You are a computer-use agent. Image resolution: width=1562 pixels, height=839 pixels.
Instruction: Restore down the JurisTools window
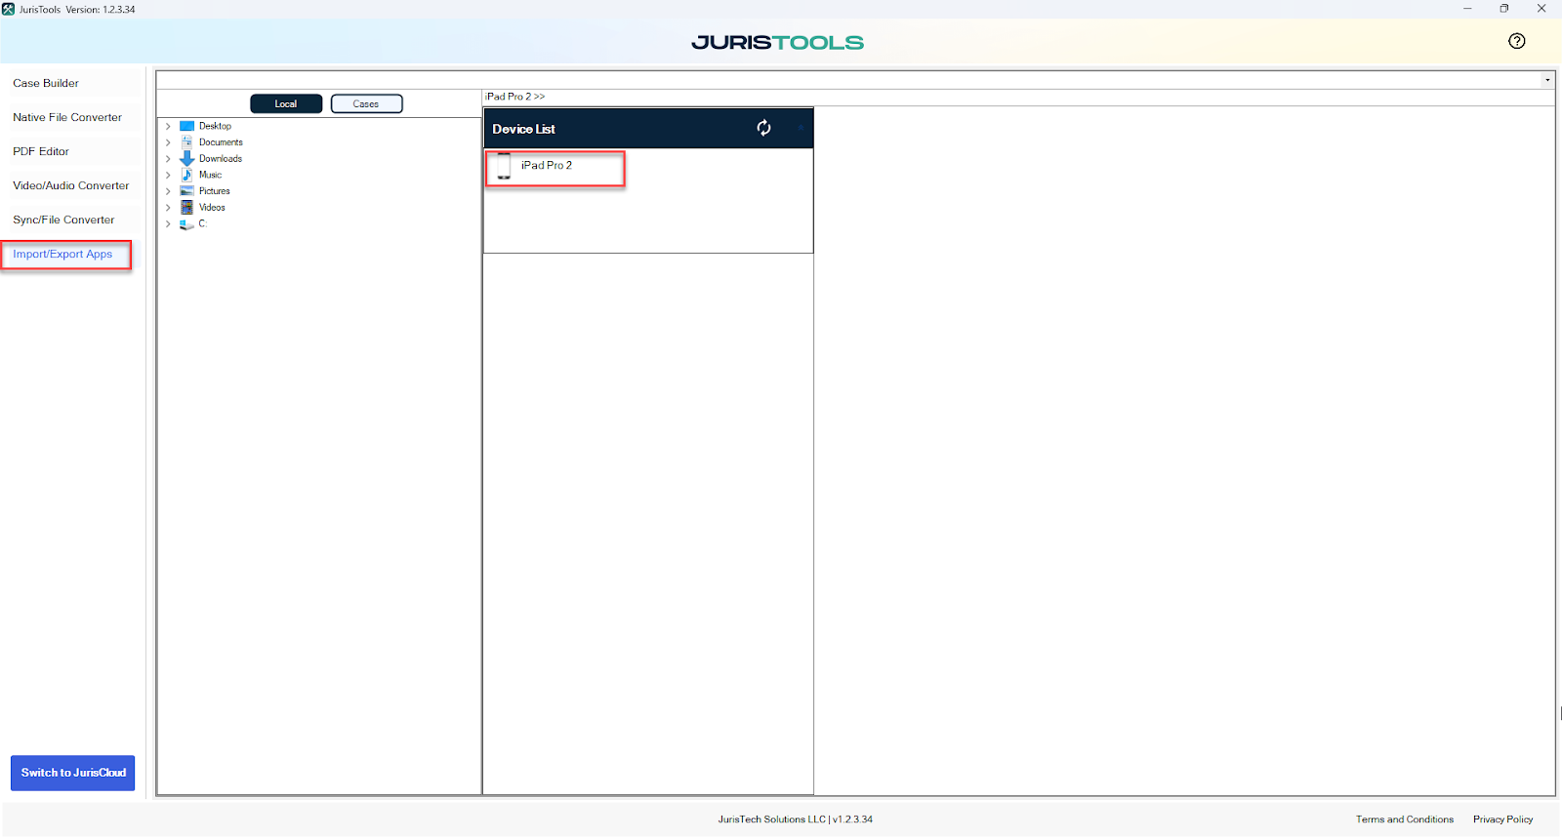1504,9
